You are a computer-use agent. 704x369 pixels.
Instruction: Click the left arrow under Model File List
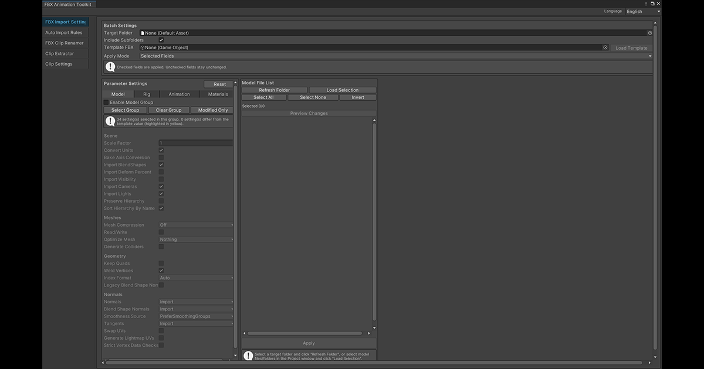point(245,333)
